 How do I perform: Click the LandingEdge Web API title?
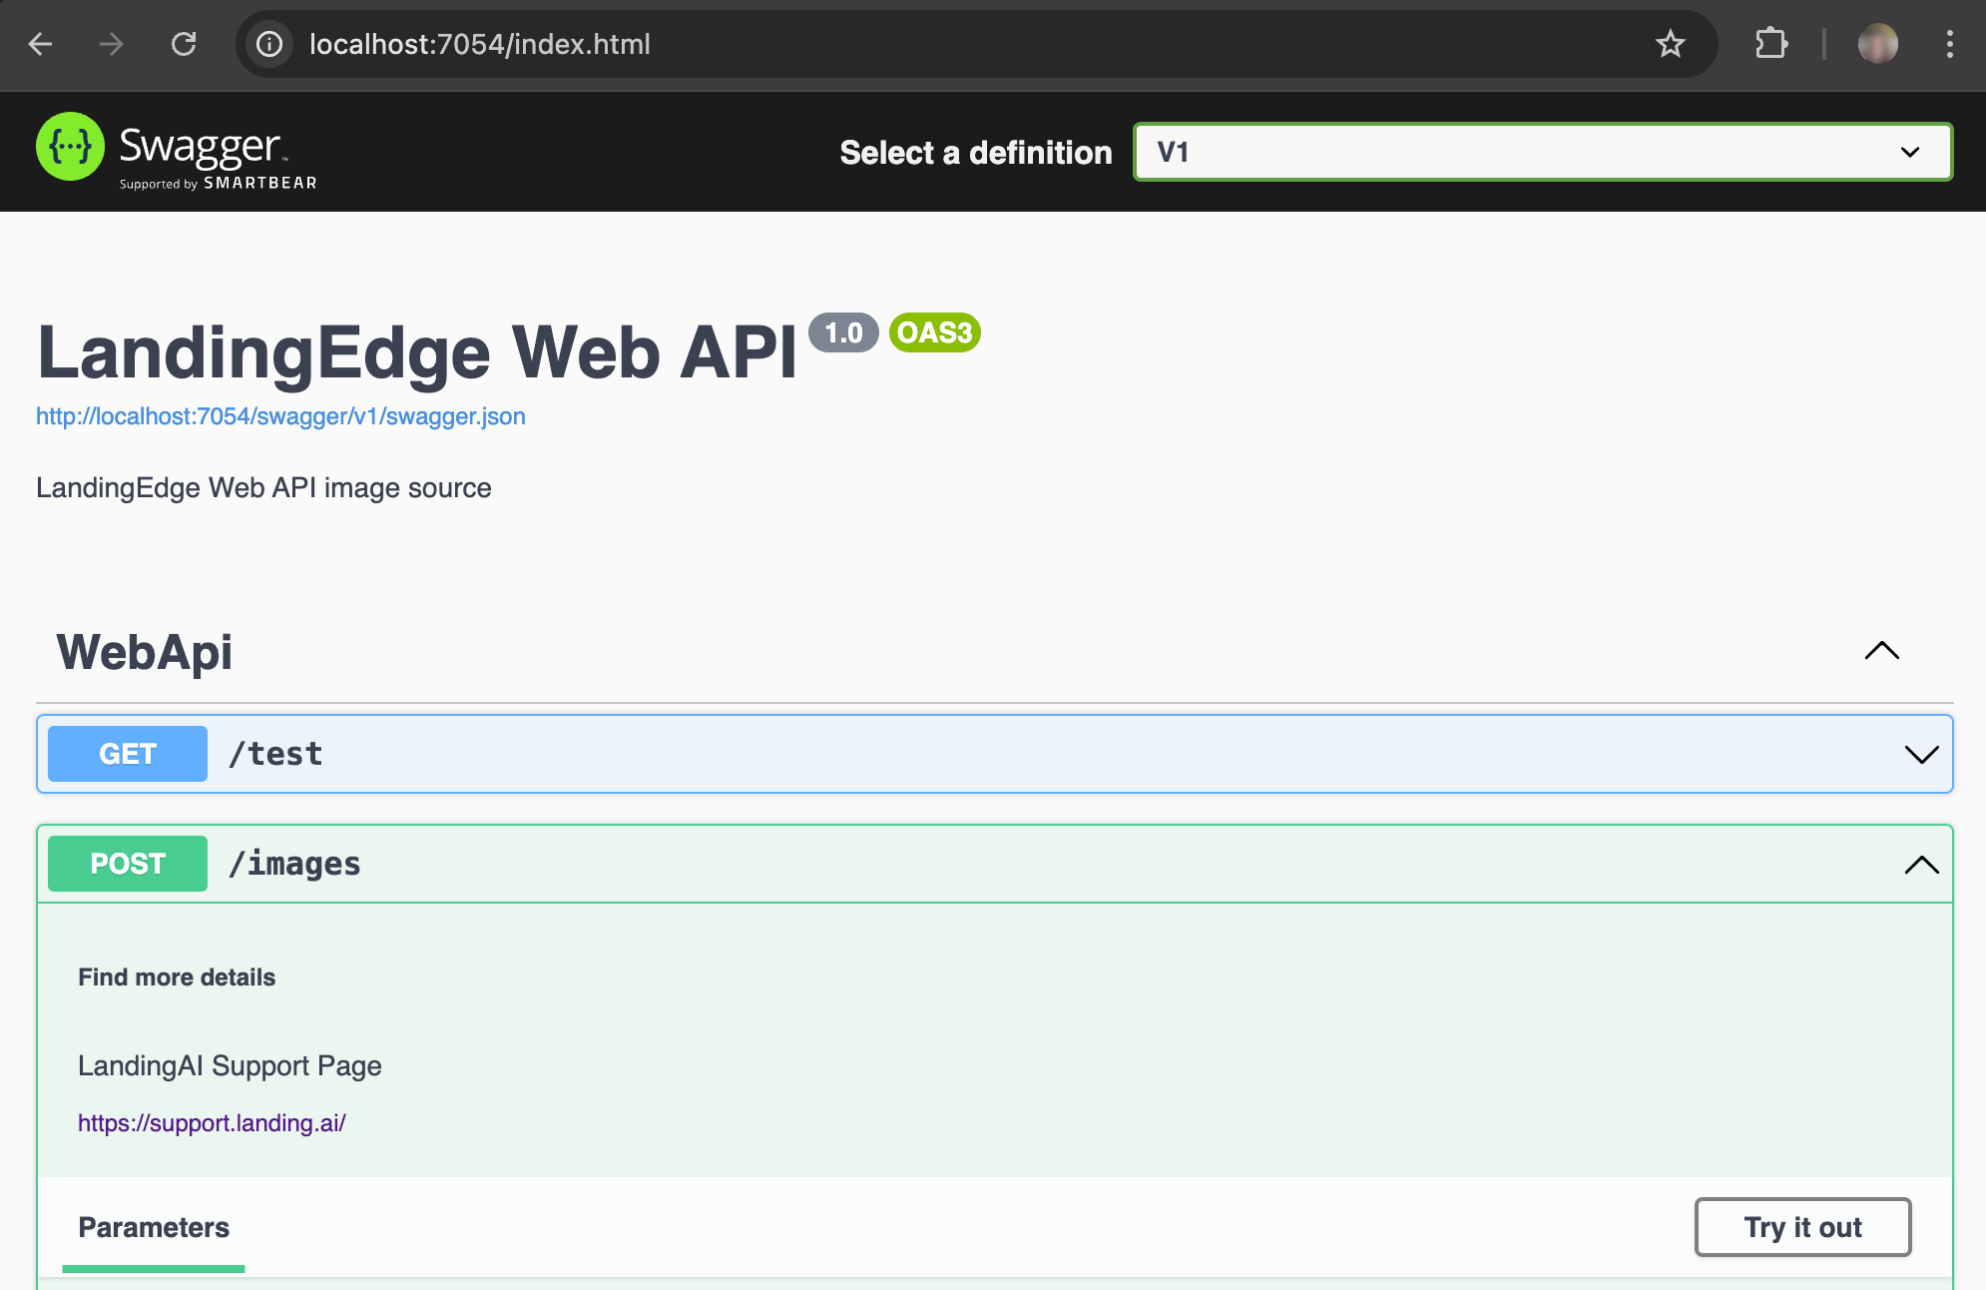417,352
